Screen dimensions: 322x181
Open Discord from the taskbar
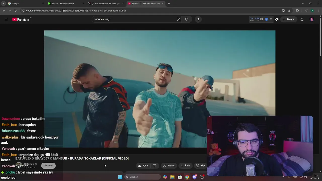pos(194,177)
